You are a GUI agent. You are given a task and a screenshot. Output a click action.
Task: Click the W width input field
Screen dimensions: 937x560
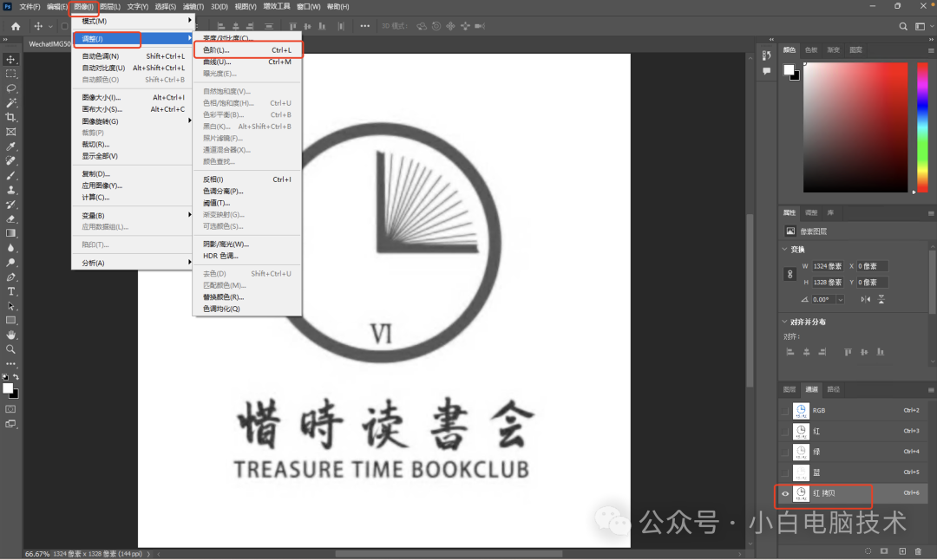828,266
